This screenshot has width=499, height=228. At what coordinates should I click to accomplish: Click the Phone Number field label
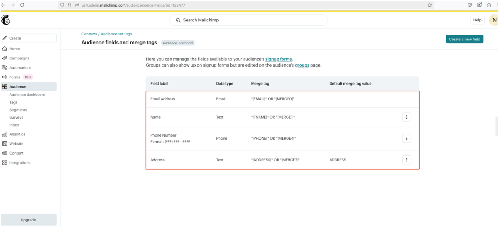(163, 135)
